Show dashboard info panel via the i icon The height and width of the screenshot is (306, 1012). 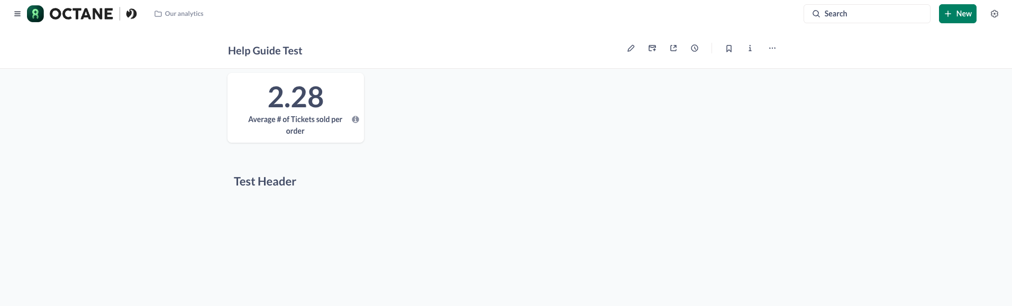coord(750,48)
